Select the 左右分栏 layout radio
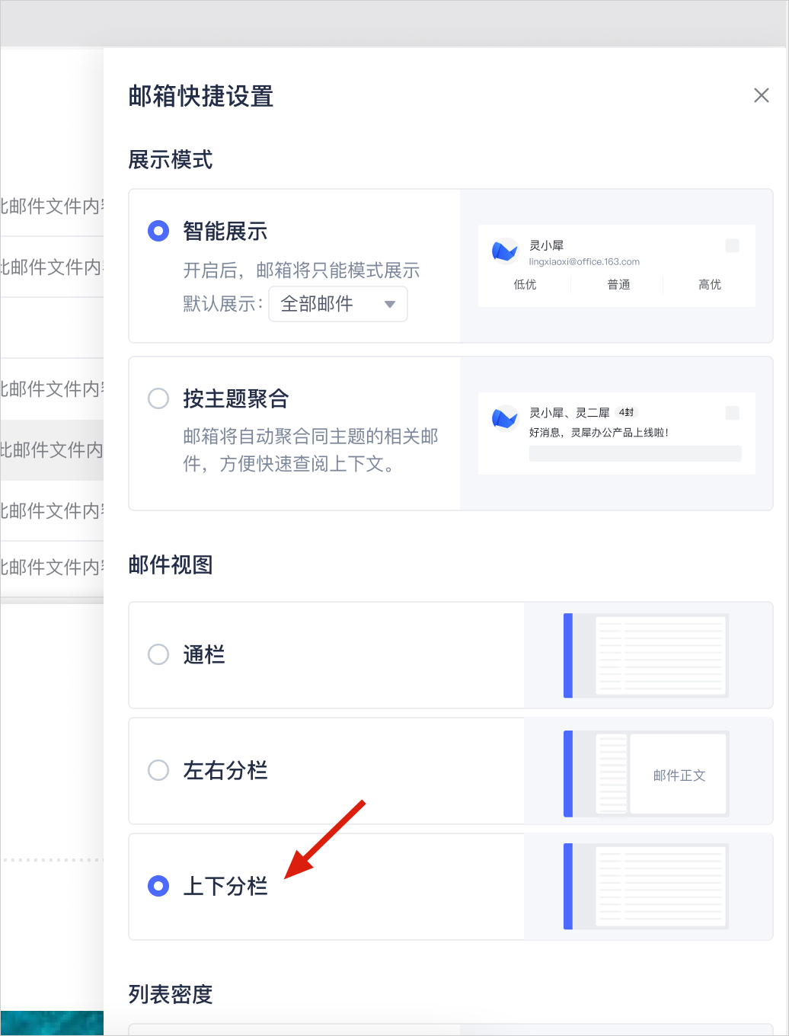This screenshot has width=789, height=1036. pyautogui.click(x=158, y=770)
